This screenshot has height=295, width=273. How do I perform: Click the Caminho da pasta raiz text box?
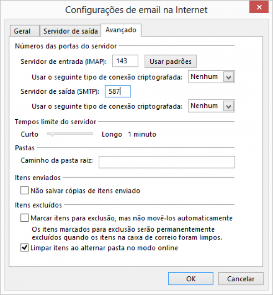[x=167, y=162]
